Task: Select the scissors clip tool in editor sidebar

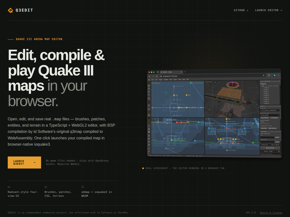Action: pyautogui.click(x=149, y=92)
